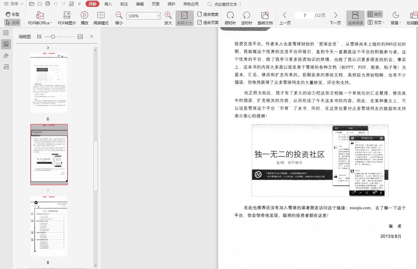
Task: Click the 播放 play icon
Action: coord(84,15)
